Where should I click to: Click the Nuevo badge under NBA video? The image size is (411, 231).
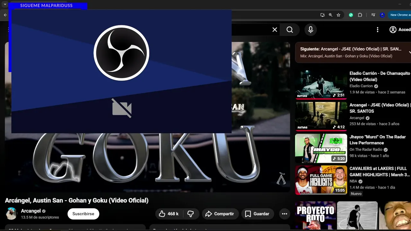[x=356, y=194]
